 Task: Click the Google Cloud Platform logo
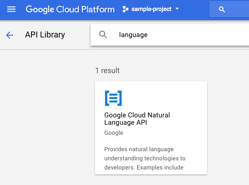70,9
